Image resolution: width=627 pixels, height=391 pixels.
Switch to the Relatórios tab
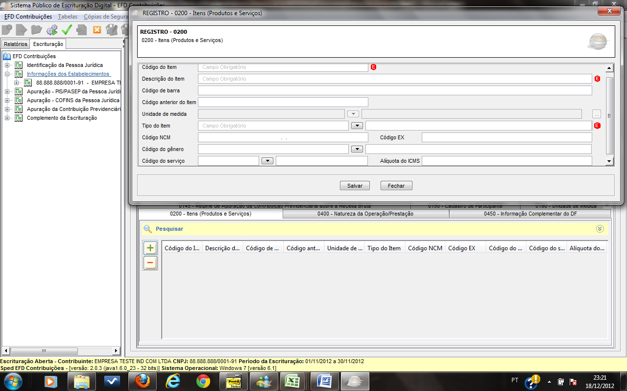(x=16, y=44)
